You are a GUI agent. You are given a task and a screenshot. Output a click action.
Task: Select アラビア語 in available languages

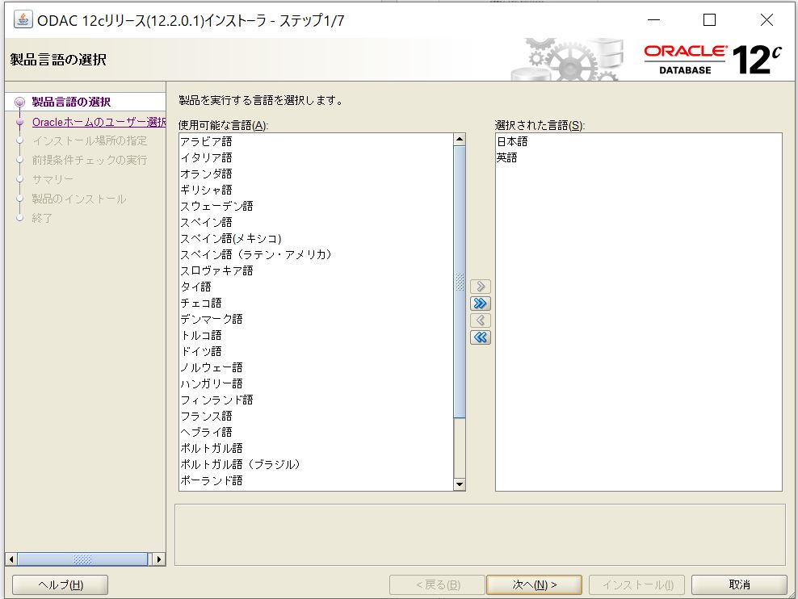[x=206, y=141]
